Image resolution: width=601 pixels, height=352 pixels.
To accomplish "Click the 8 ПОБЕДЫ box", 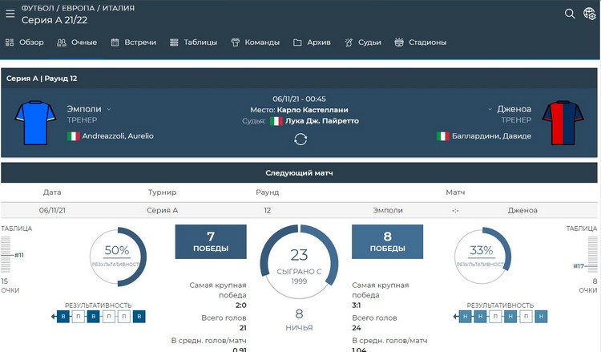I will [x=388, y=241].
